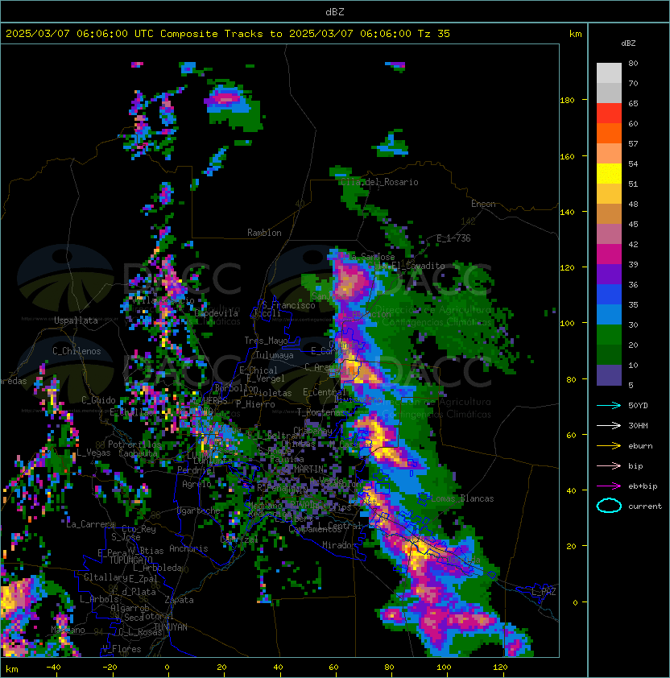Click the 'Lomas_Blancas' place label

click(462, 498)
